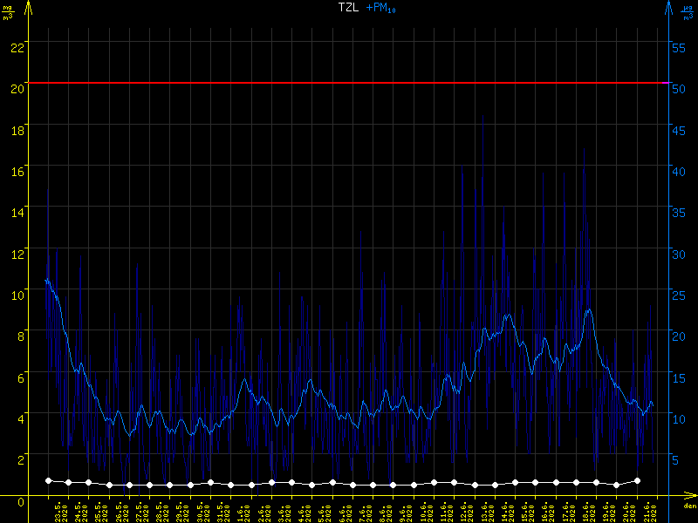
Task: Click the blue µg/m³ unit label
Action: coord(687,12)
